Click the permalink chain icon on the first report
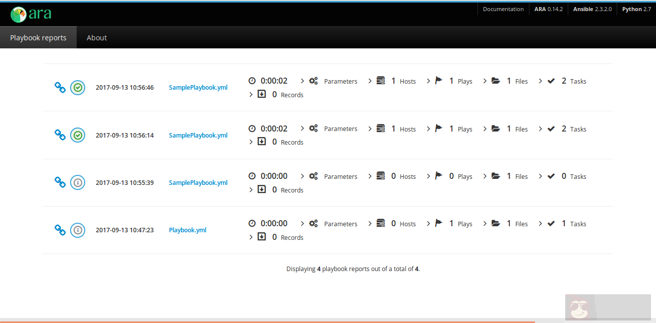This screenshot has width=656, height=323. pos(60,87)
